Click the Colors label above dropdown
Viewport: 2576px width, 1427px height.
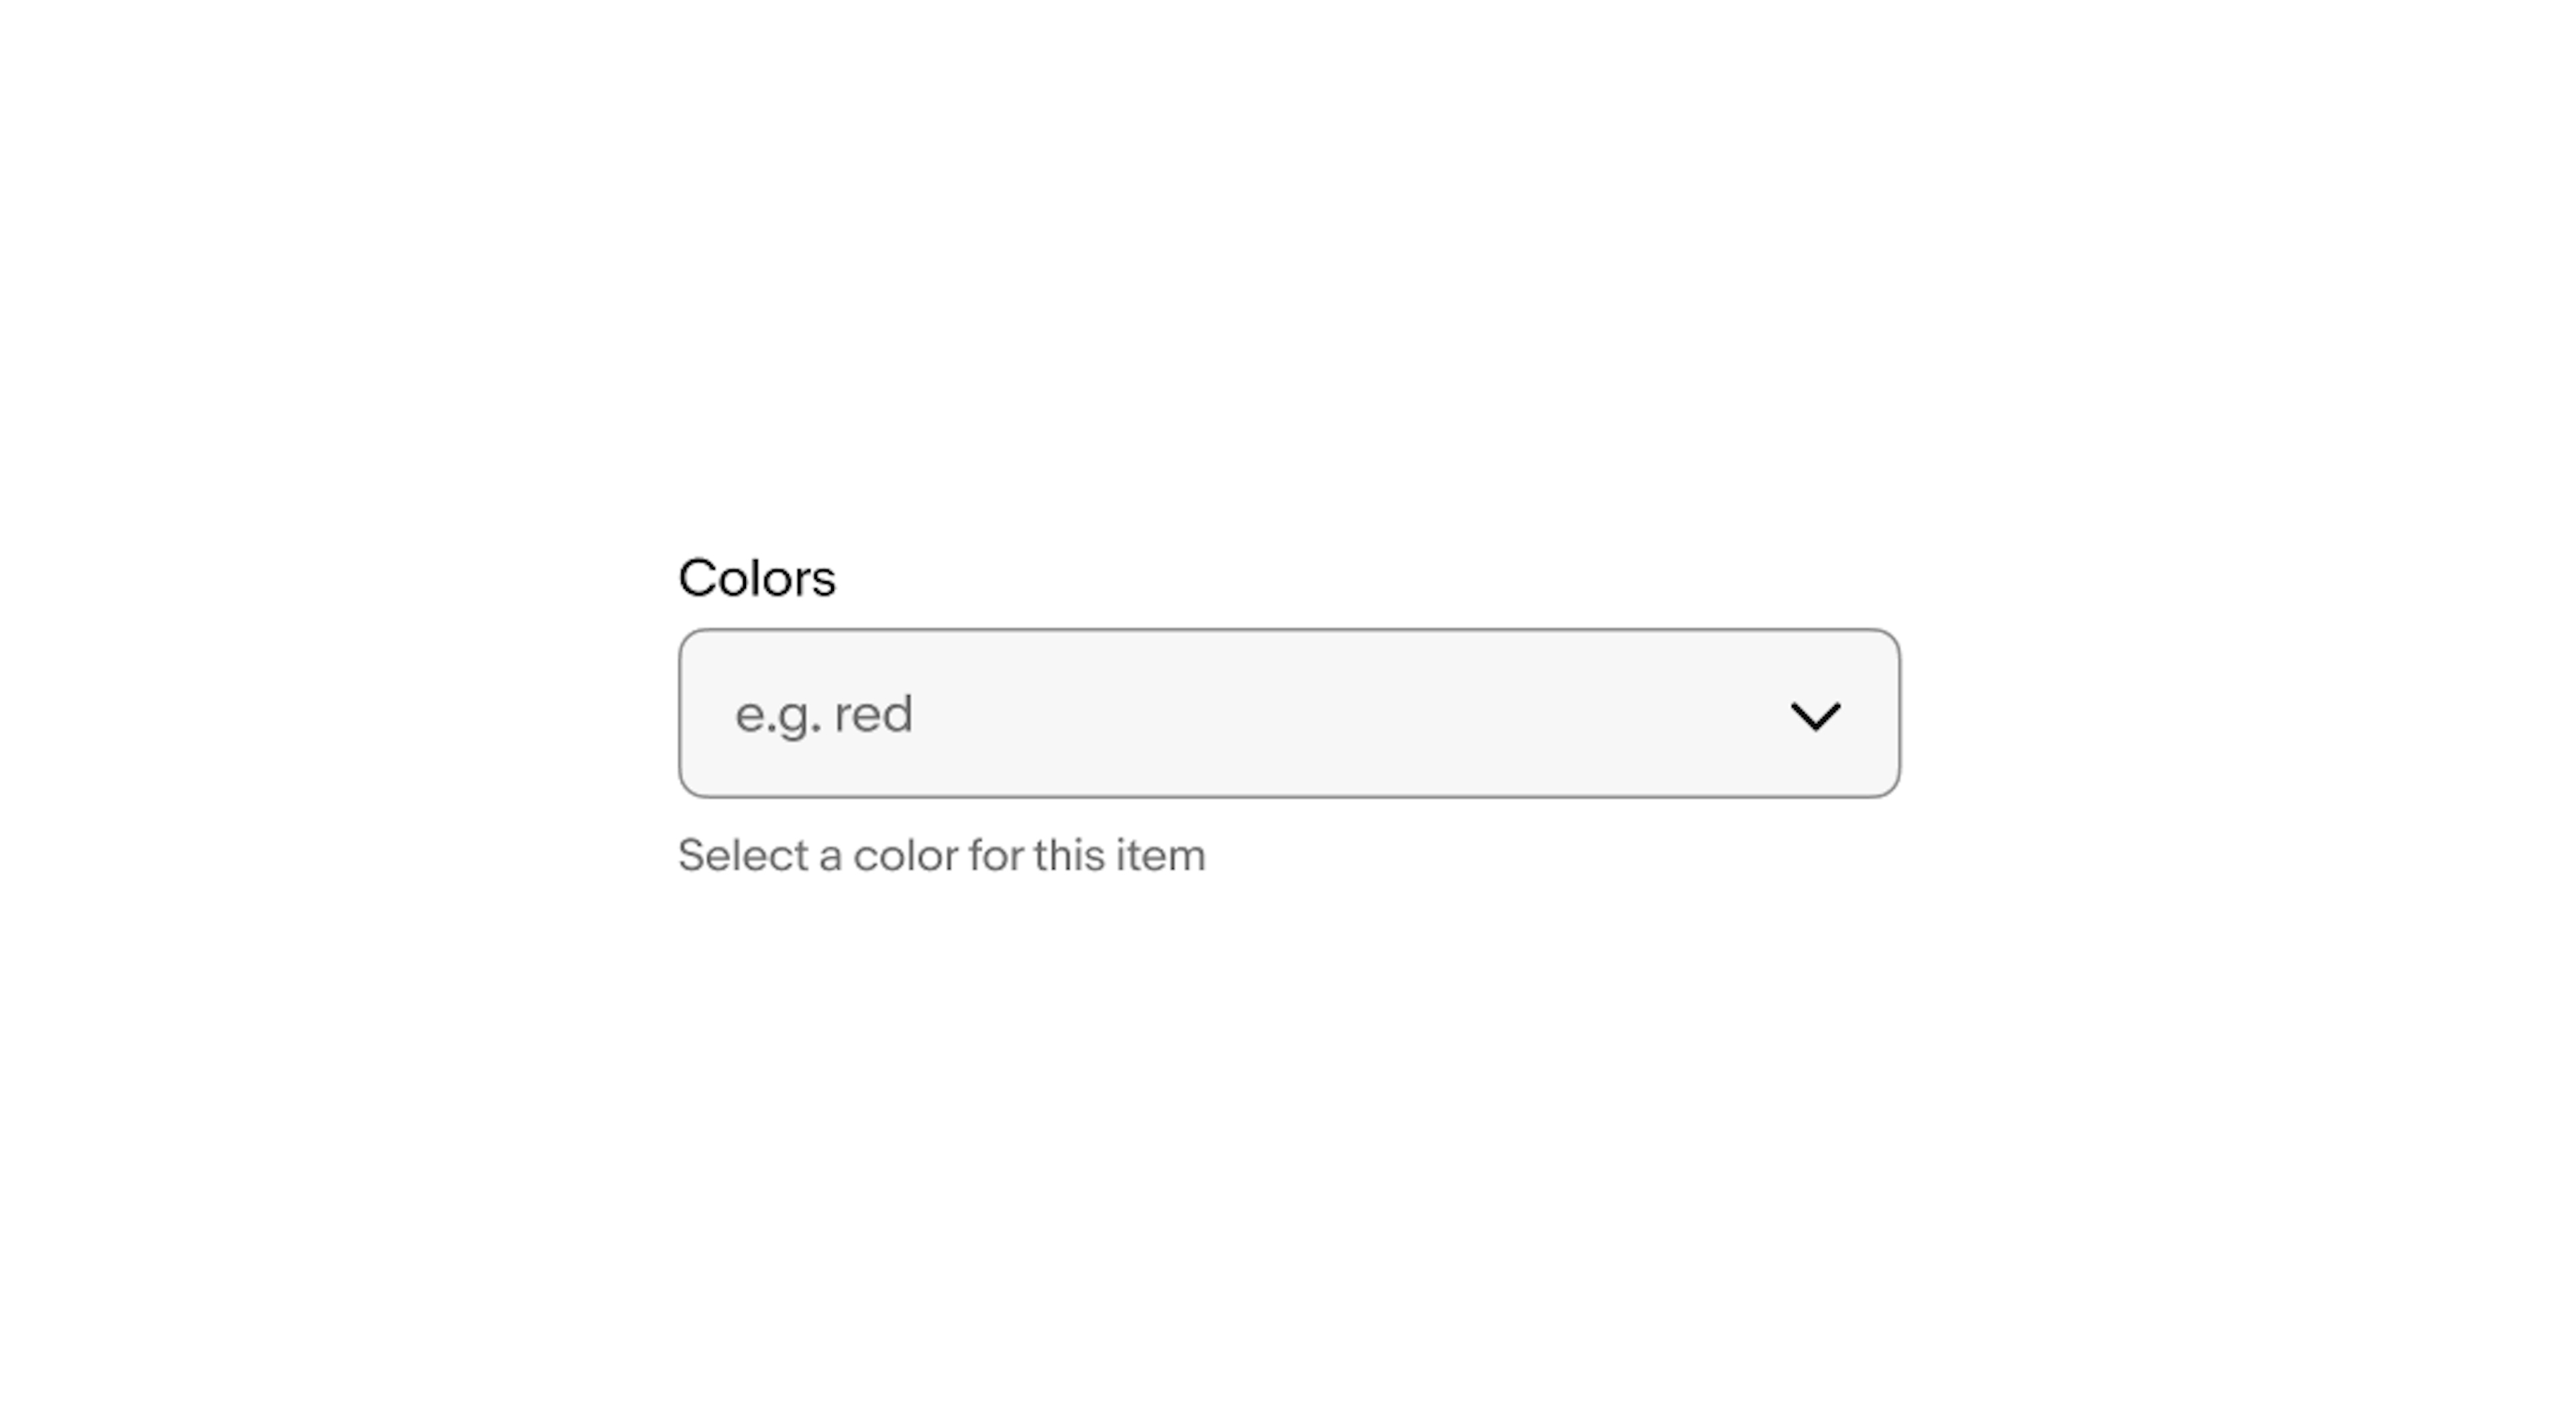[x=755, y=576]
